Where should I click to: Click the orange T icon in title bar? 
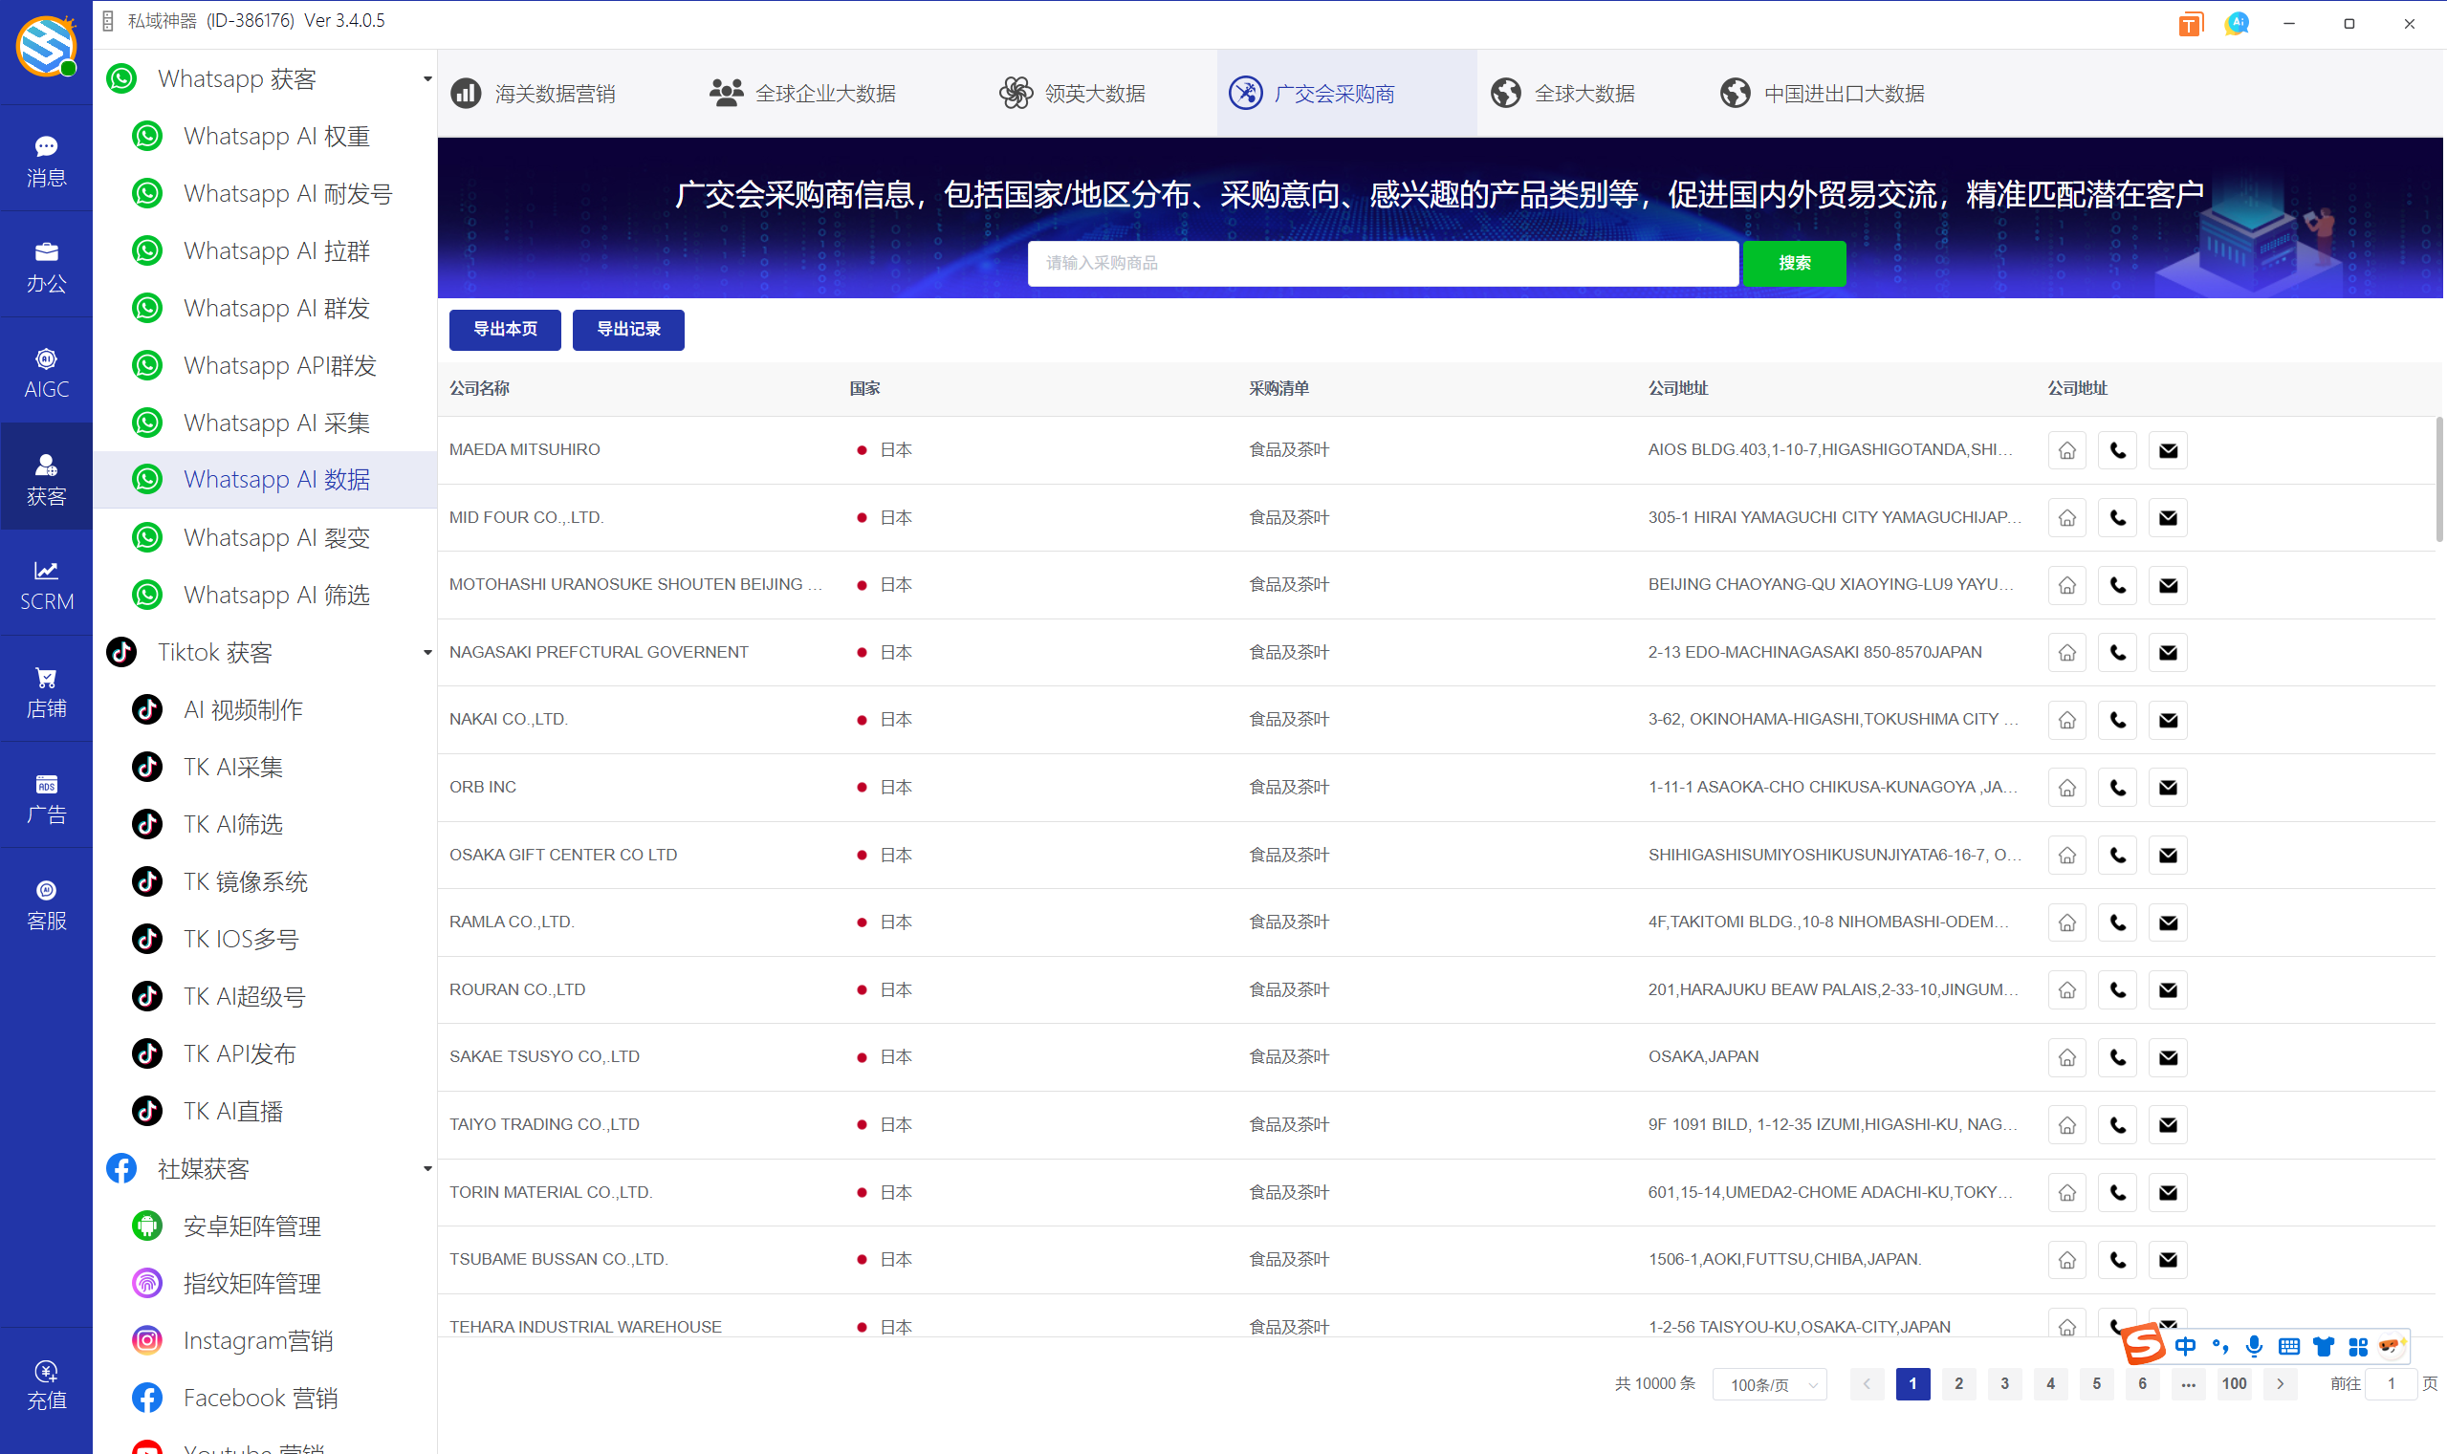click(2190, 24)
